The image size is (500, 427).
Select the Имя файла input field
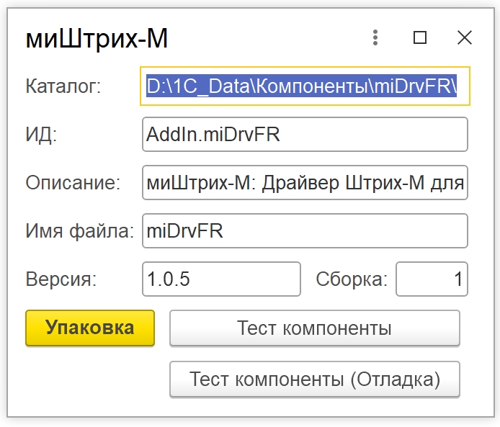pos(305,230)
